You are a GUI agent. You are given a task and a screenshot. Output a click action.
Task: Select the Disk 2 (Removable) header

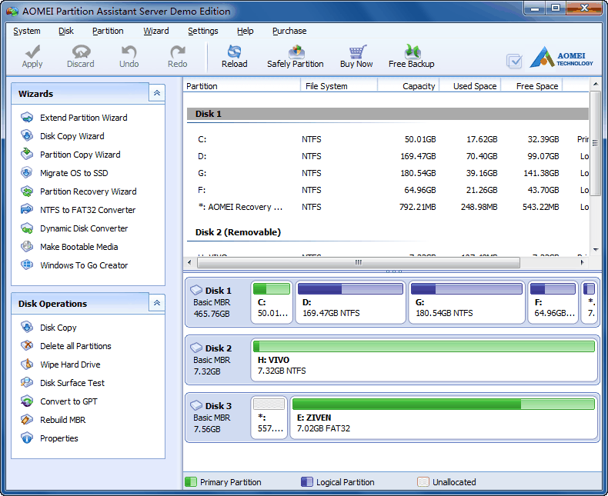(388, 232)
